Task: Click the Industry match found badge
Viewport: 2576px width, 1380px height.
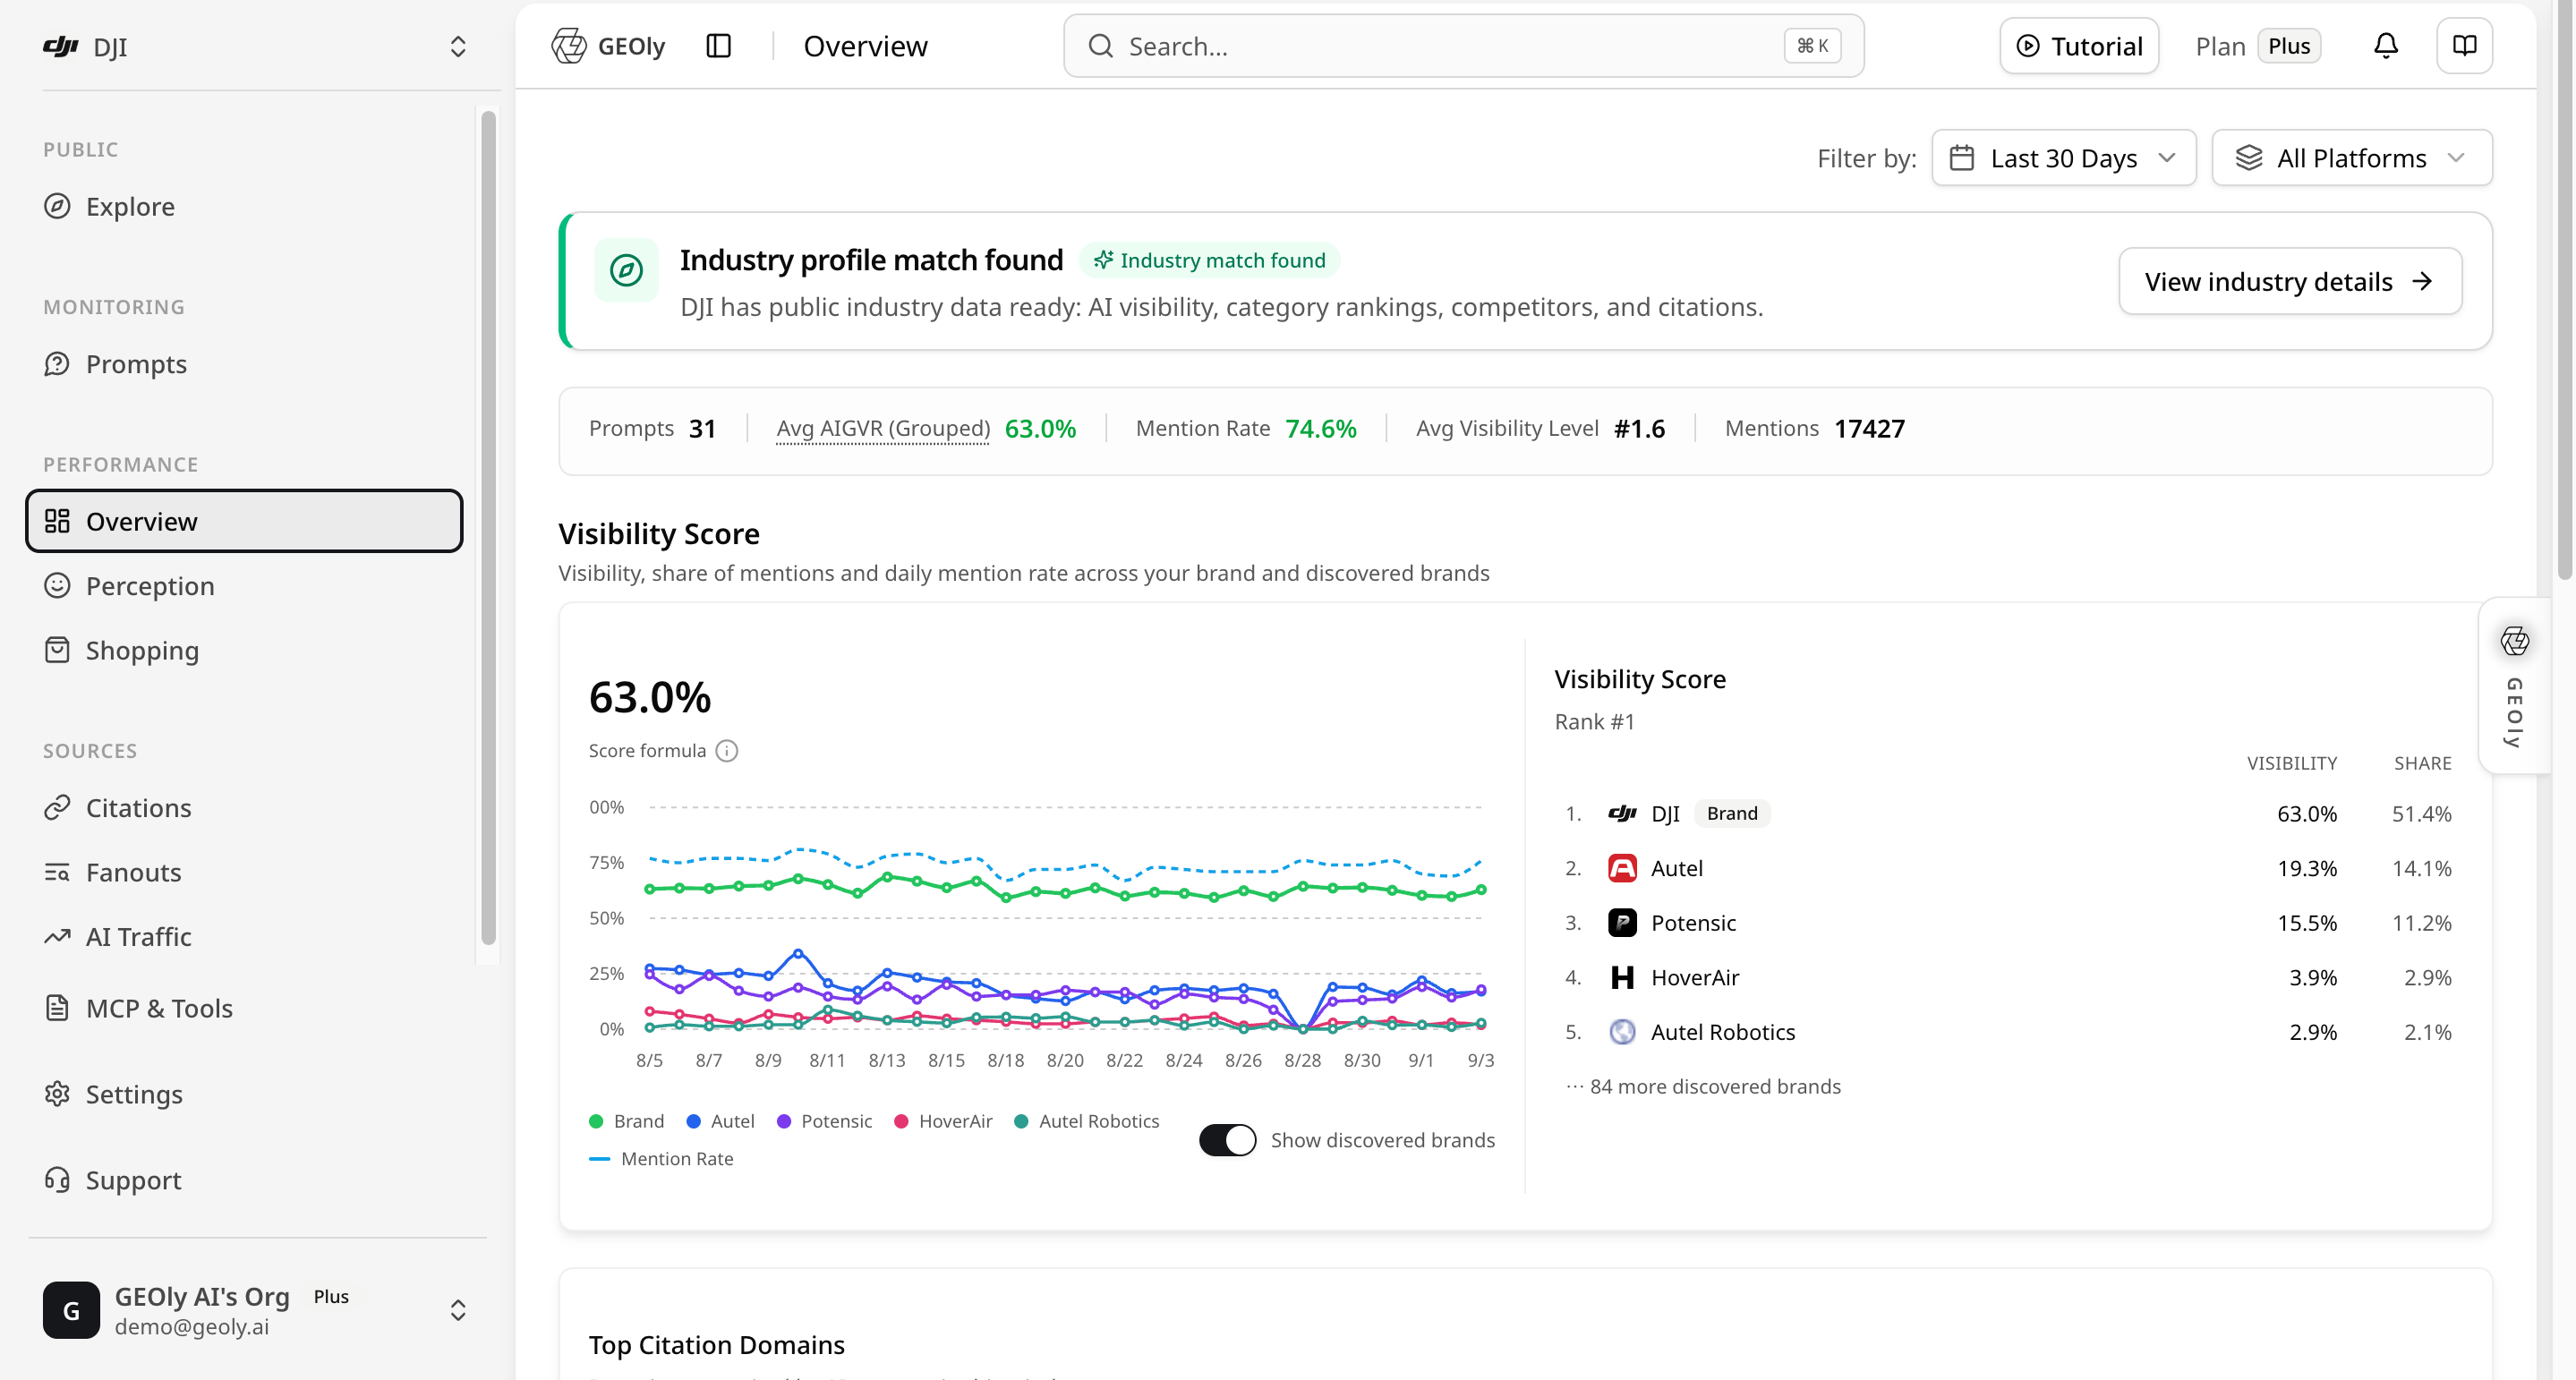Action: click(x=1209, y=260)
